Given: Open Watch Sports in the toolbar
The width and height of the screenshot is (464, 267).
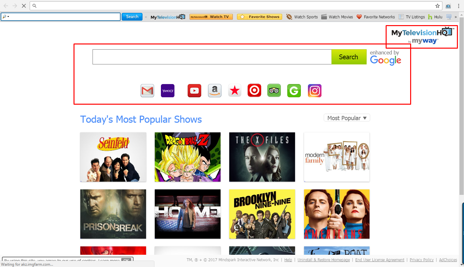Looking at the screenshot, I should [x=302, y=17].
